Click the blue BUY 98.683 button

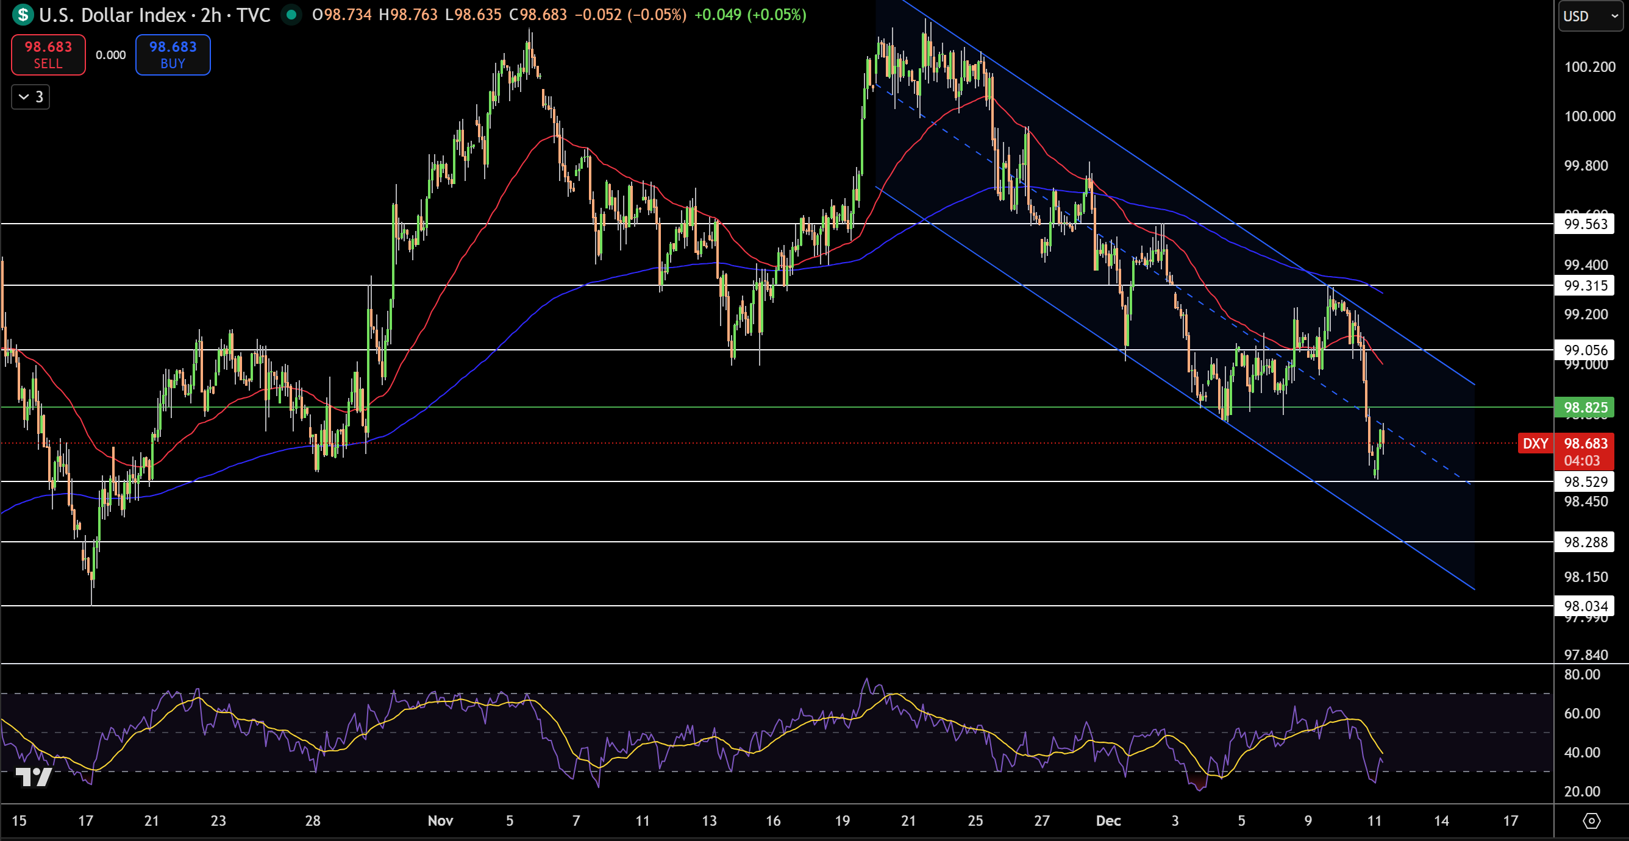pyautogui.click(x=173, y=55)
